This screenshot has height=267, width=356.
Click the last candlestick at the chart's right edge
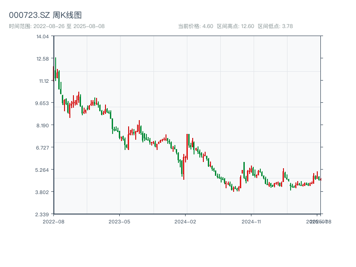[x=320, y=179]
